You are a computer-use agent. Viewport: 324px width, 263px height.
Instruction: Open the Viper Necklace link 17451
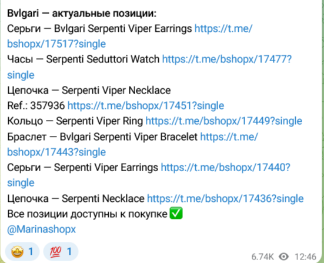point(146,106)
